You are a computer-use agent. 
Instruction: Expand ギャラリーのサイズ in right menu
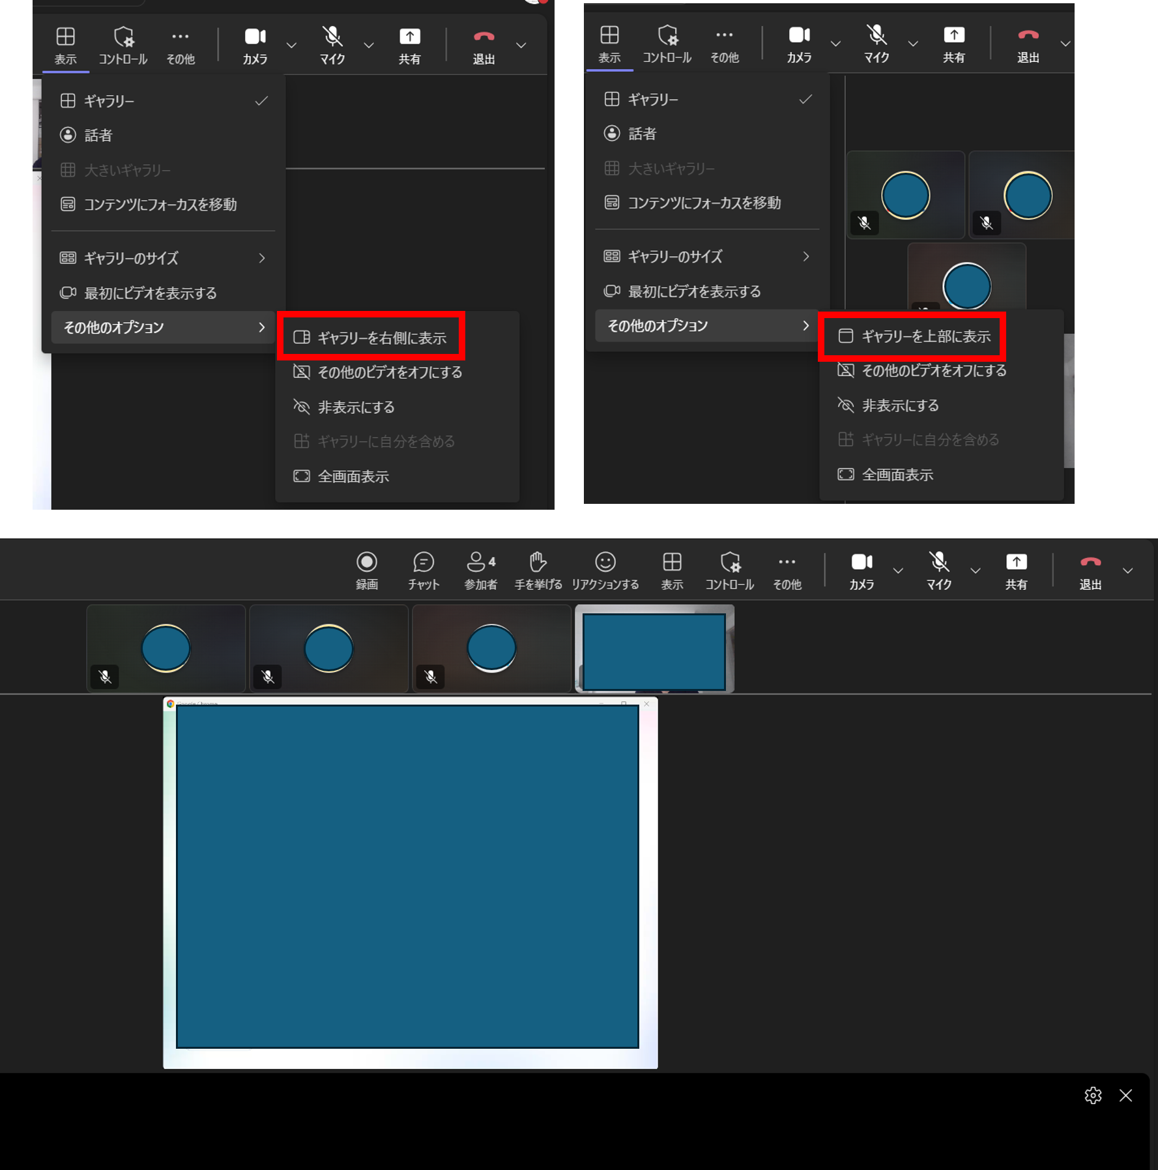[708, 256]
